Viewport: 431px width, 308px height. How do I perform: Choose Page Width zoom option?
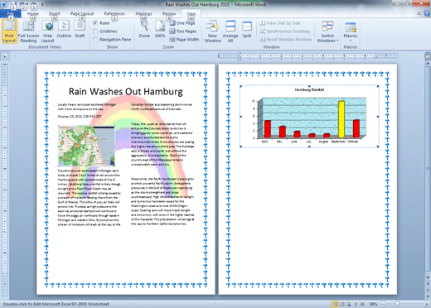point(184,40)
